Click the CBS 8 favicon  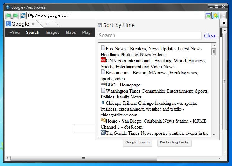tap(103, 120)
